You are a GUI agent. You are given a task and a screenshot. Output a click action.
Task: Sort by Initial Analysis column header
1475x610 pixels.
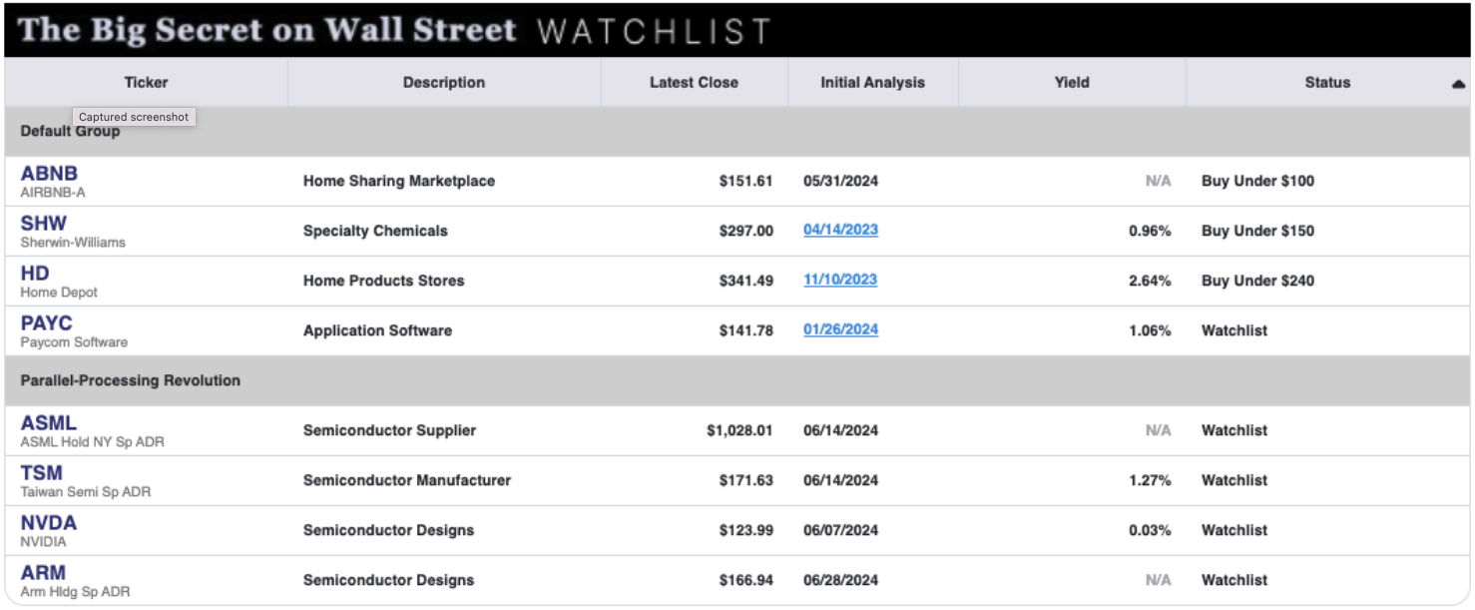[872, 82]
